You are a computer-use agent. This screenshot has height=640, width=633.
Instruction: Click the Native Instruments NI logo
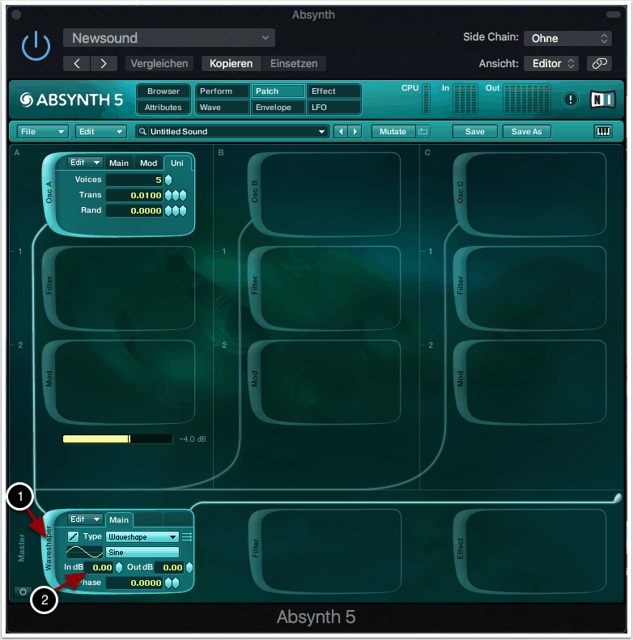click(603, 100)
